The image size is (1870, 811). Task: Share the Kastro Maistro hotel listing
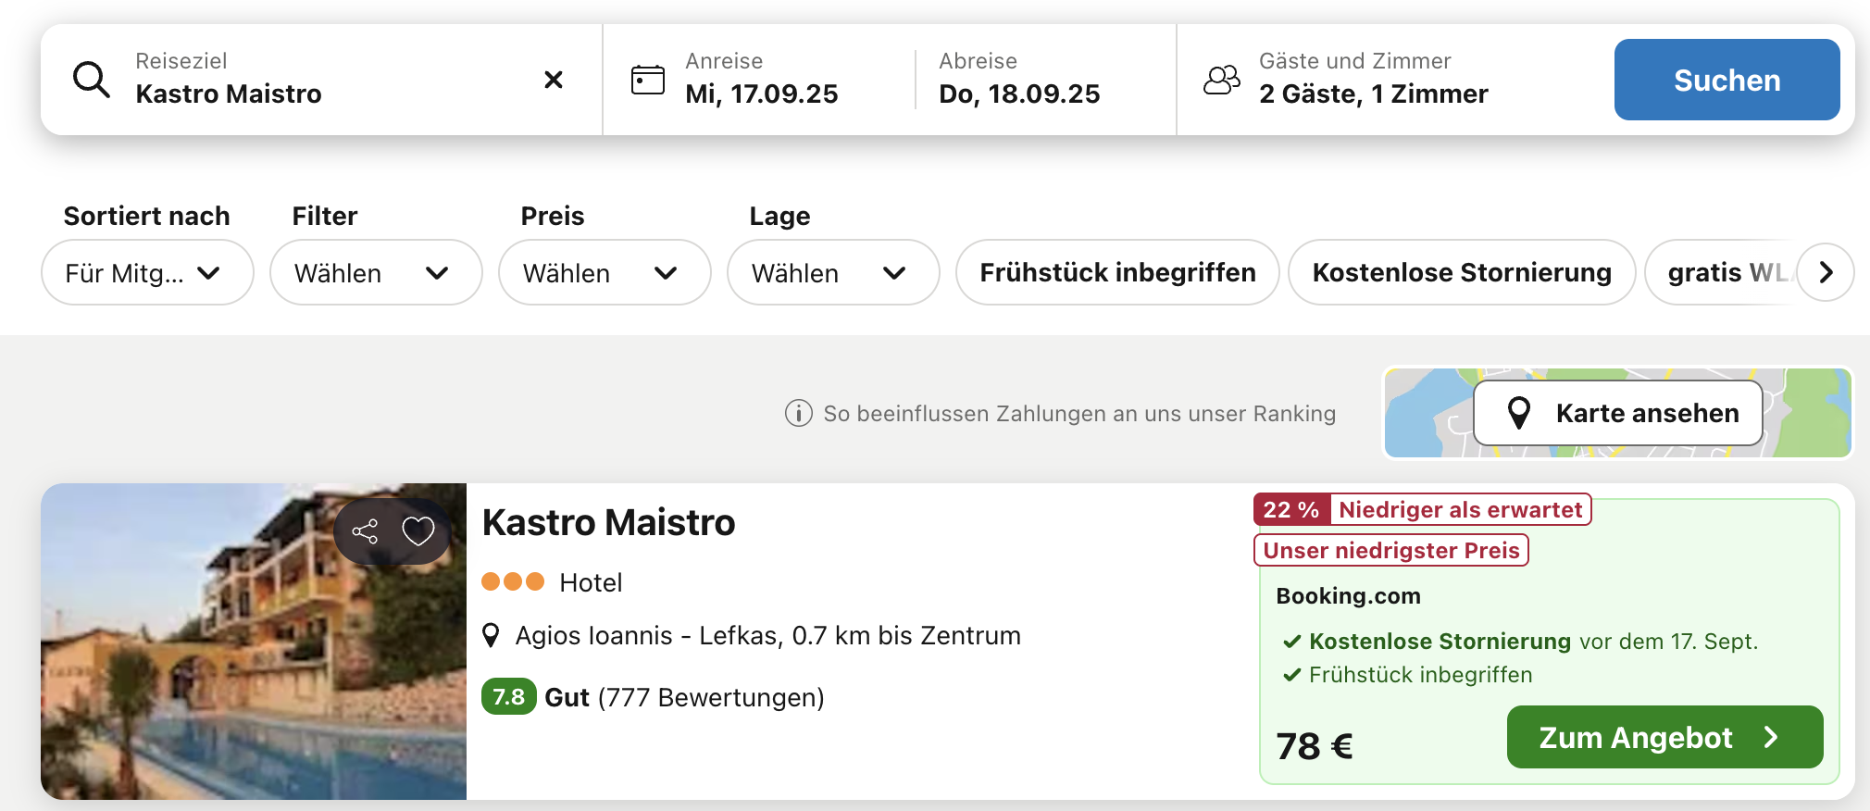365,531
